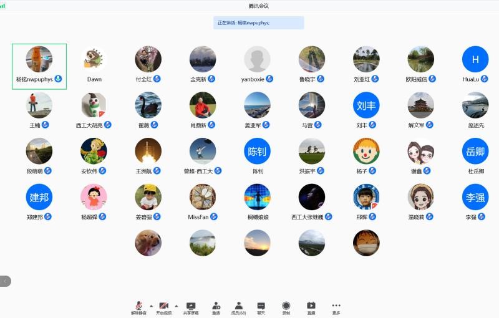This screenshot has width=499, height=318.
Task: Click the HuaLu participant avatar
Action: coord(475,59)
